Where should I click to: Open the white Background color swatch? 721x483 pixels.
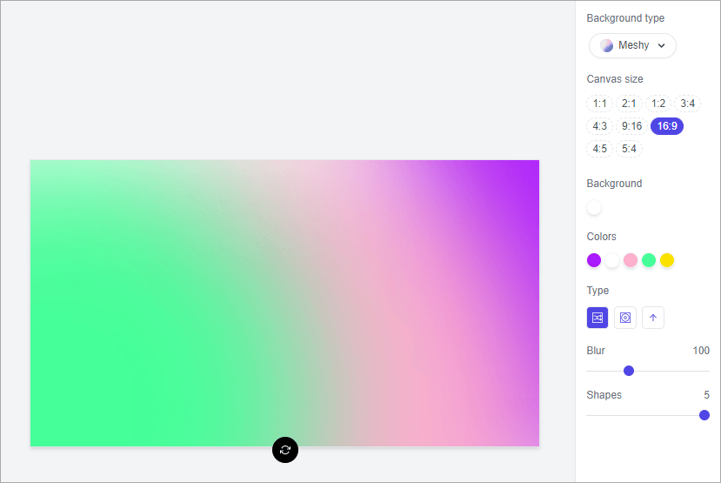[x=594, y=207]
